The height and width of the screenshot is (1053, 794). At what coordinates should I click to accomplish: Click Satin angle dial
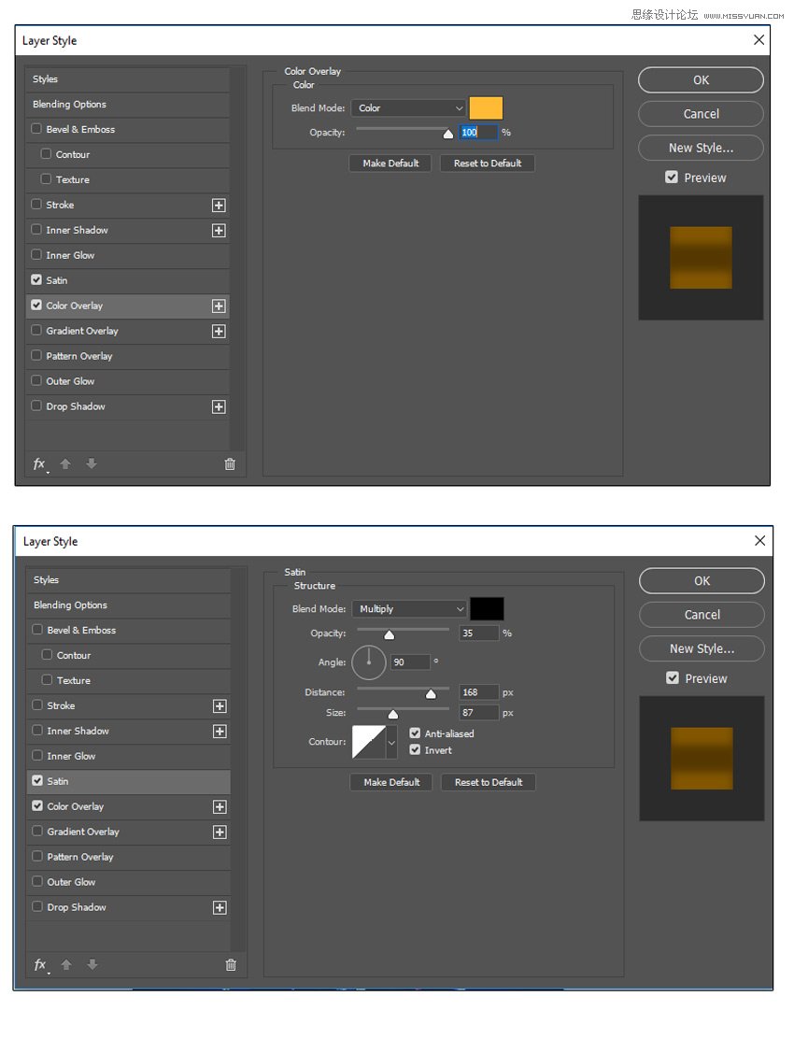coord(368,662)
